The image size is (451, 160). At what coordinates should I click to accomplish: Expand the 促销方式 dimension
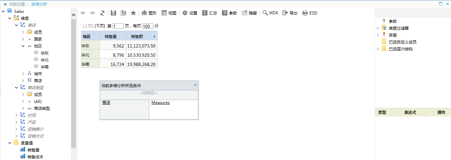[16, 136]
